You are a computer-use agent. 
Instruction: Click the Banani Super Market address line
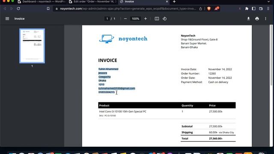click(x=194, y=43)
